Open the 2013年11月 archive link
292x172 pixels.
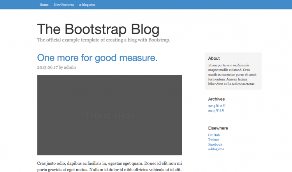pyautogui.click(x=217, y=106)
